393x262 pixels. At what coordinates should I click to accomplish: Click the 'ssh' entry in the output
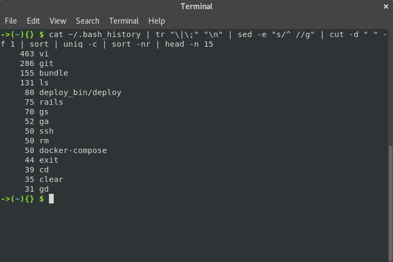click(x=46, y=131)
